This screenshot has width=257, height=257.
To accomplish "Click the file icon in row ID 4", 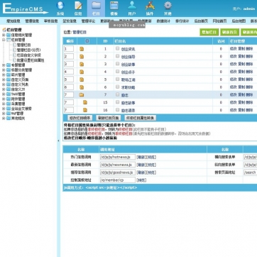I will pyautogui.click(x=82, y=72).
